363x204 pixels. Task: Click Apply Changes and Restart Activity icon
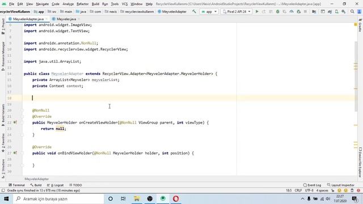pyautogui.click(x=264, y=11)
